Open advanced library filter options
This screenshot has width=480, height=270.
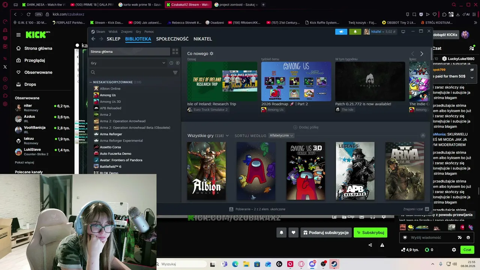(x=175, y=72)
